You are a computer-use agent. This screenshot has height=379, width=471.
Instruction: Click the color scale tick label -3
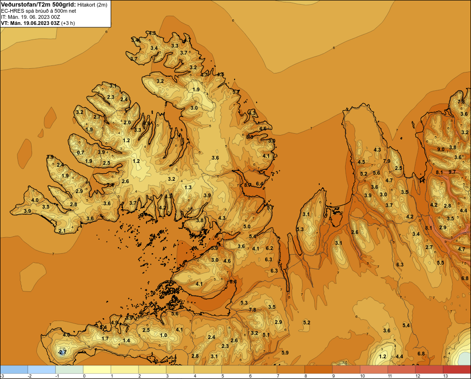(2, 376)
